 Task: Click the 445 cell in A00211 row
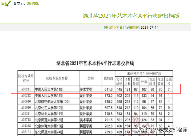119,89
